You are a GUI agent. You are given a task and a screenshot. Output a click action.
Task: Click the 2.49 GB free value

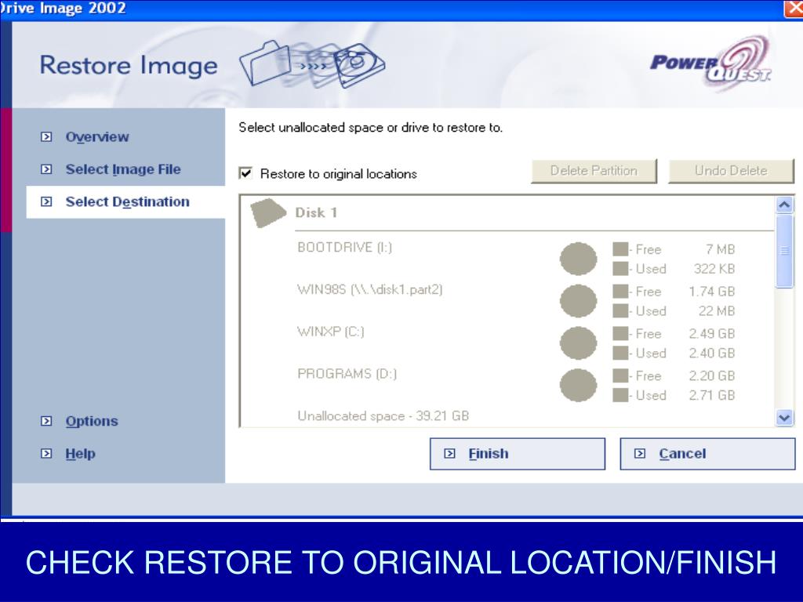coord(712,334)
